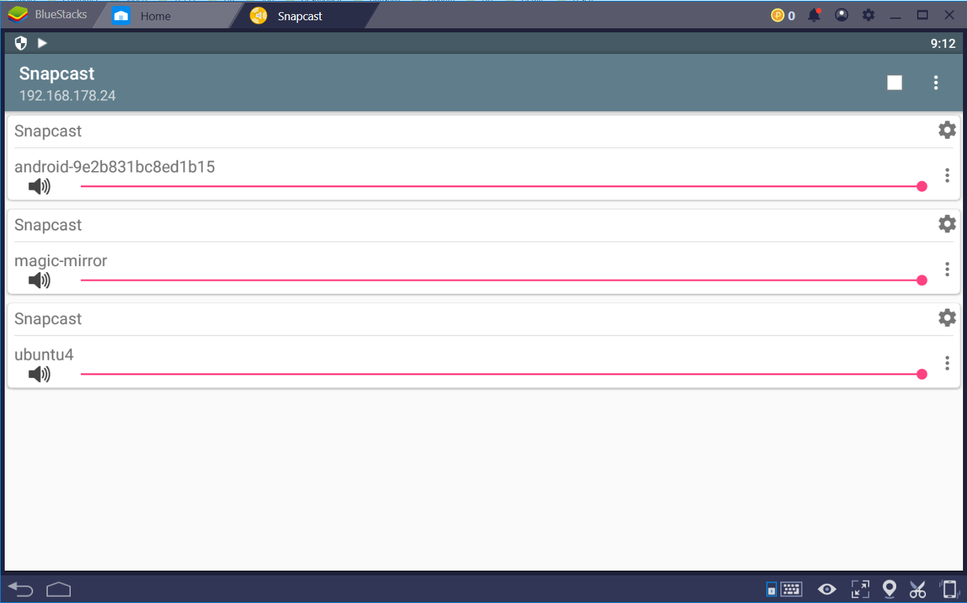Viewport: 967px width, 603px height.
Task: Open options menu for magic-mirror client
Action: pos(947,269)
